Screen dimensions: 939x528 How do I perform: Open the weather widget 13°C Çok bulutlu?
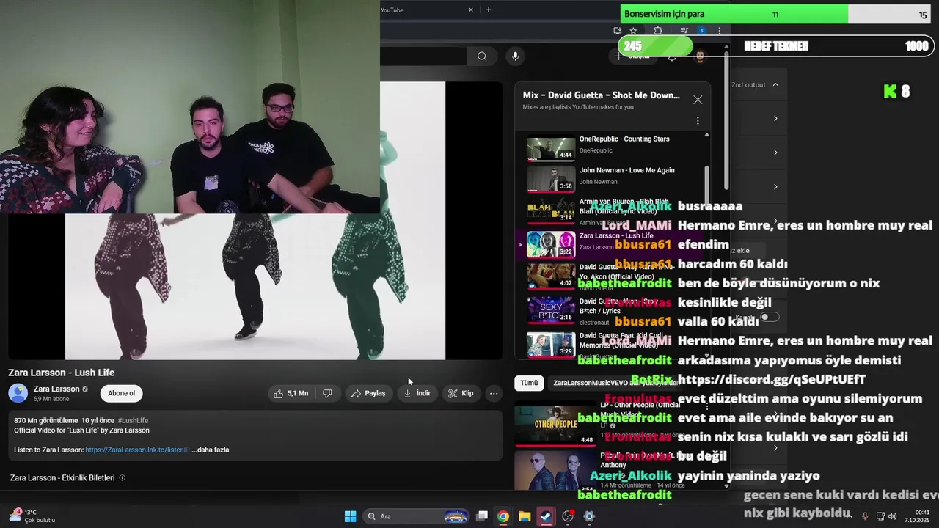click(x=32, y=516)
